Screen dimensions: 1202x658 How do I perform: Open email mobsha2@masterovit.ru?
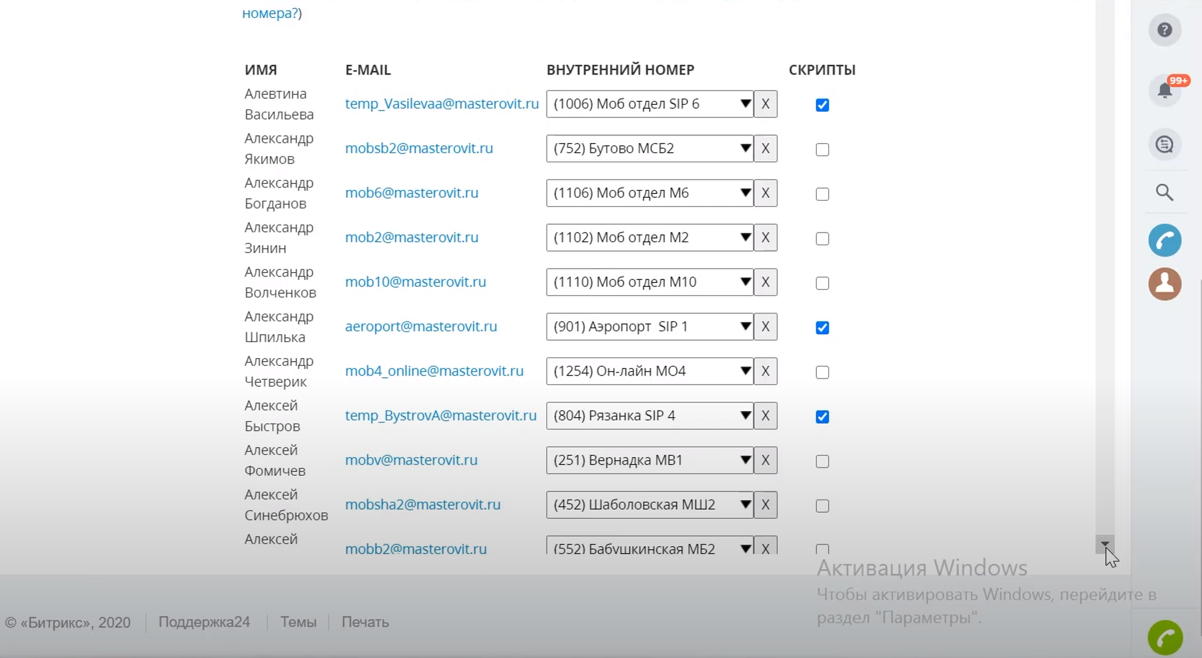pyautogui.click(x=423, y=504)
